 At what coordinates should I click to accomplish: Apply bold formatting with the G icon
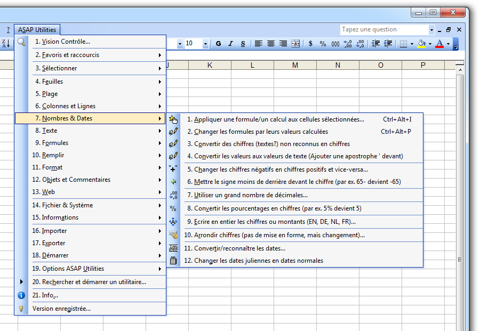pyautogui.click(x=218, y=44)
